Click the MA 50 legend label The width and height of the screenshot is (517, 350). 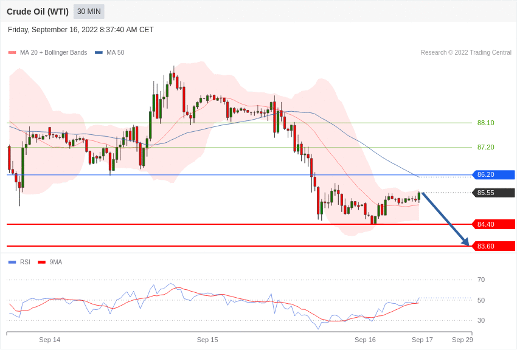point(116,52)
